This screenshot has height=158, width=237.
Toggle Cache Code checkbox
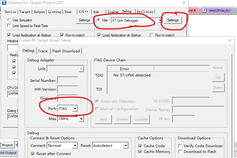(140, 146)
